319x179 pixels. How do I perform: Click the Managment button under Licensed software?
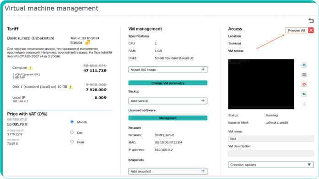[168, 118]
